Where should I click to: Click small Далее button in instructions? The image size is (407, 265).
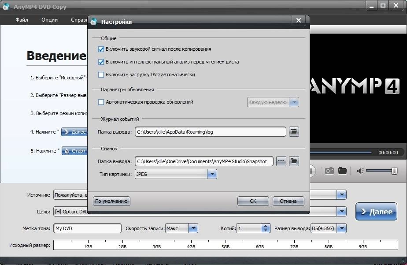coord(74,132)
